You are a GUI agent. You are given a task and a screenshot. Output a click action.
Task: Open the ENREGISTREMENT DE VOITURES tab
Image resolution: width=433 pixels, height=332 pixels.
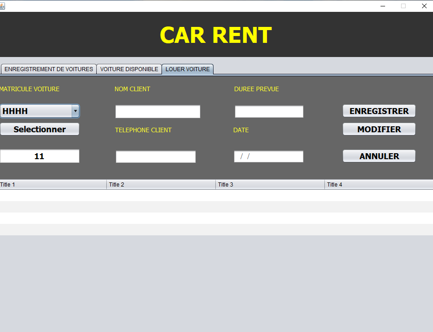coord(48,69)
